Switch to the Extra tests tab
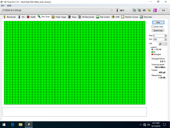The width and height of the screenshot is (170, 128). tap(146, 17)
